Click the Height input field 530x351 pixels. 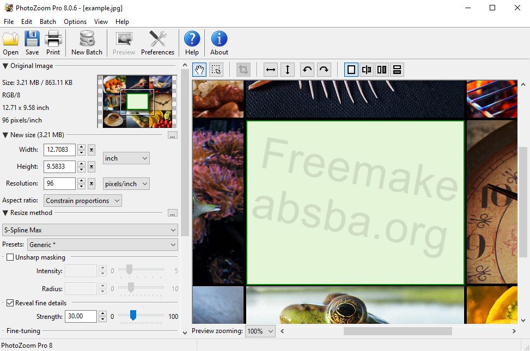coord(59,167)
